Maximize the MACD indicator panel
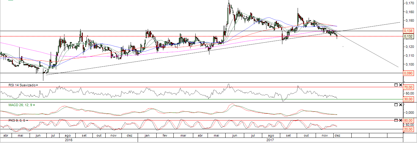The image size is (417, 143). (x=396, y=105)
